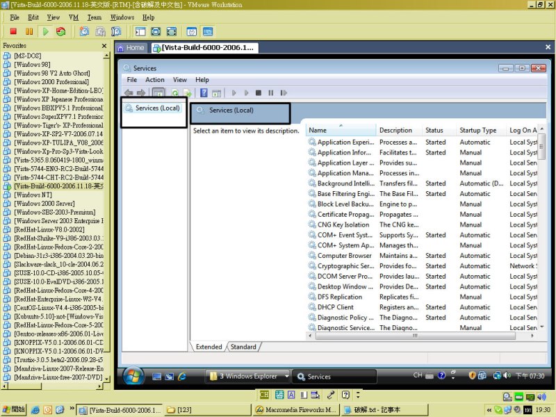This screenshot has height=417, width=556.
Task: Click Services list horizontal scrollbar
Action: point(415,336)
